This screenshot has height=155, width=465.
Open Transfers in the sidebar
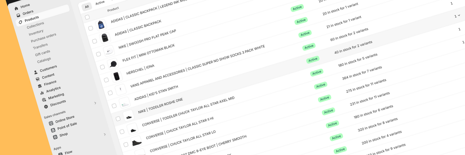click(x=40, y=46)
